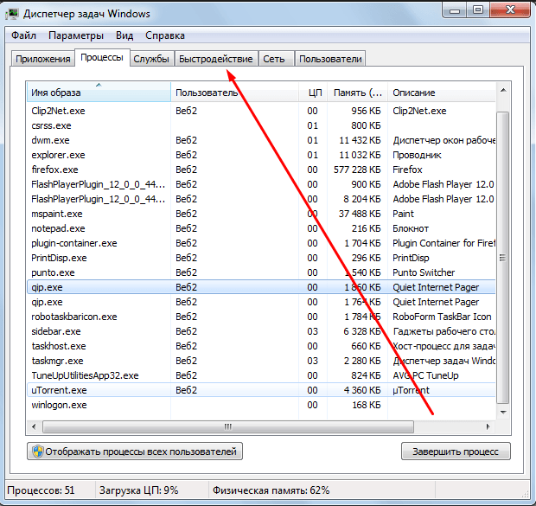The width and height of the screenshot is (536, 506).
Task: Select the Процессы tab
Action: coord(102,57)
